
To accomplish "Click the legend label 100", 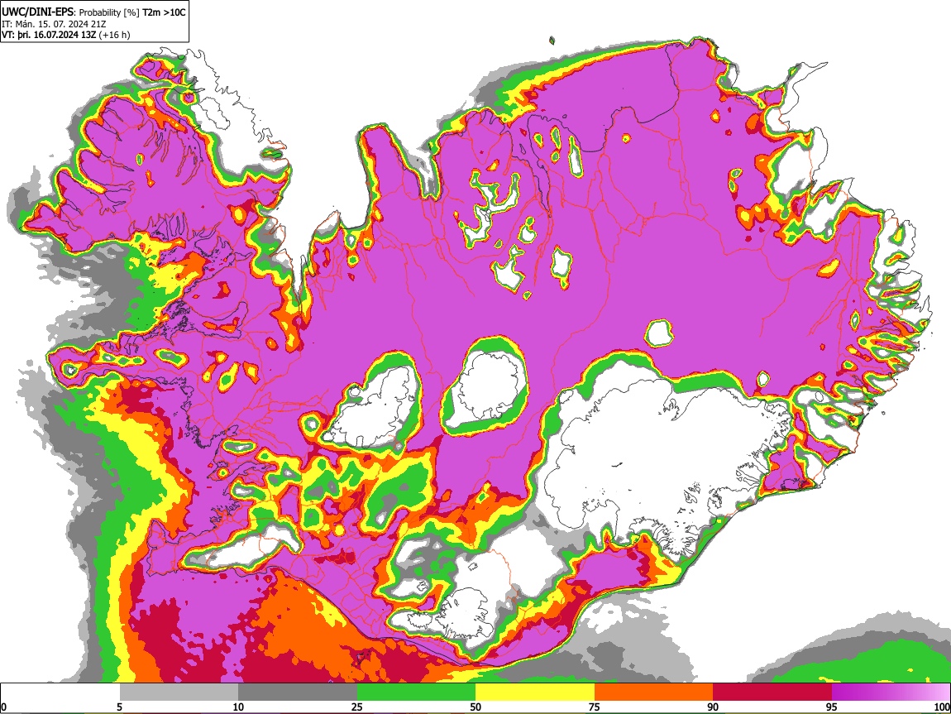I will tap(942, 707).
